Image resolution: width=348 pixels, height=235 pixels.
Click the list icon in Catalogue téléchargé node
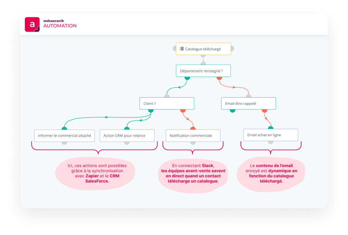click(x=182, y=49)
